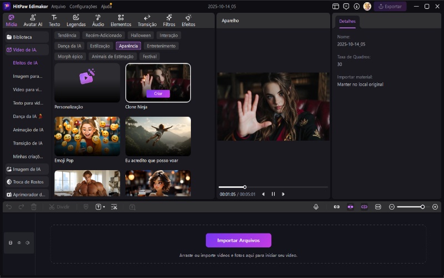The image size is (444, 278).
Task: Open the Avatar AI tool
Action: click(x=33, y=21)
